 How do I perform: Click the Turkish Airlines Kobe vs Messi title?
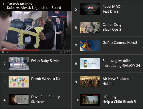click(34, 6)
